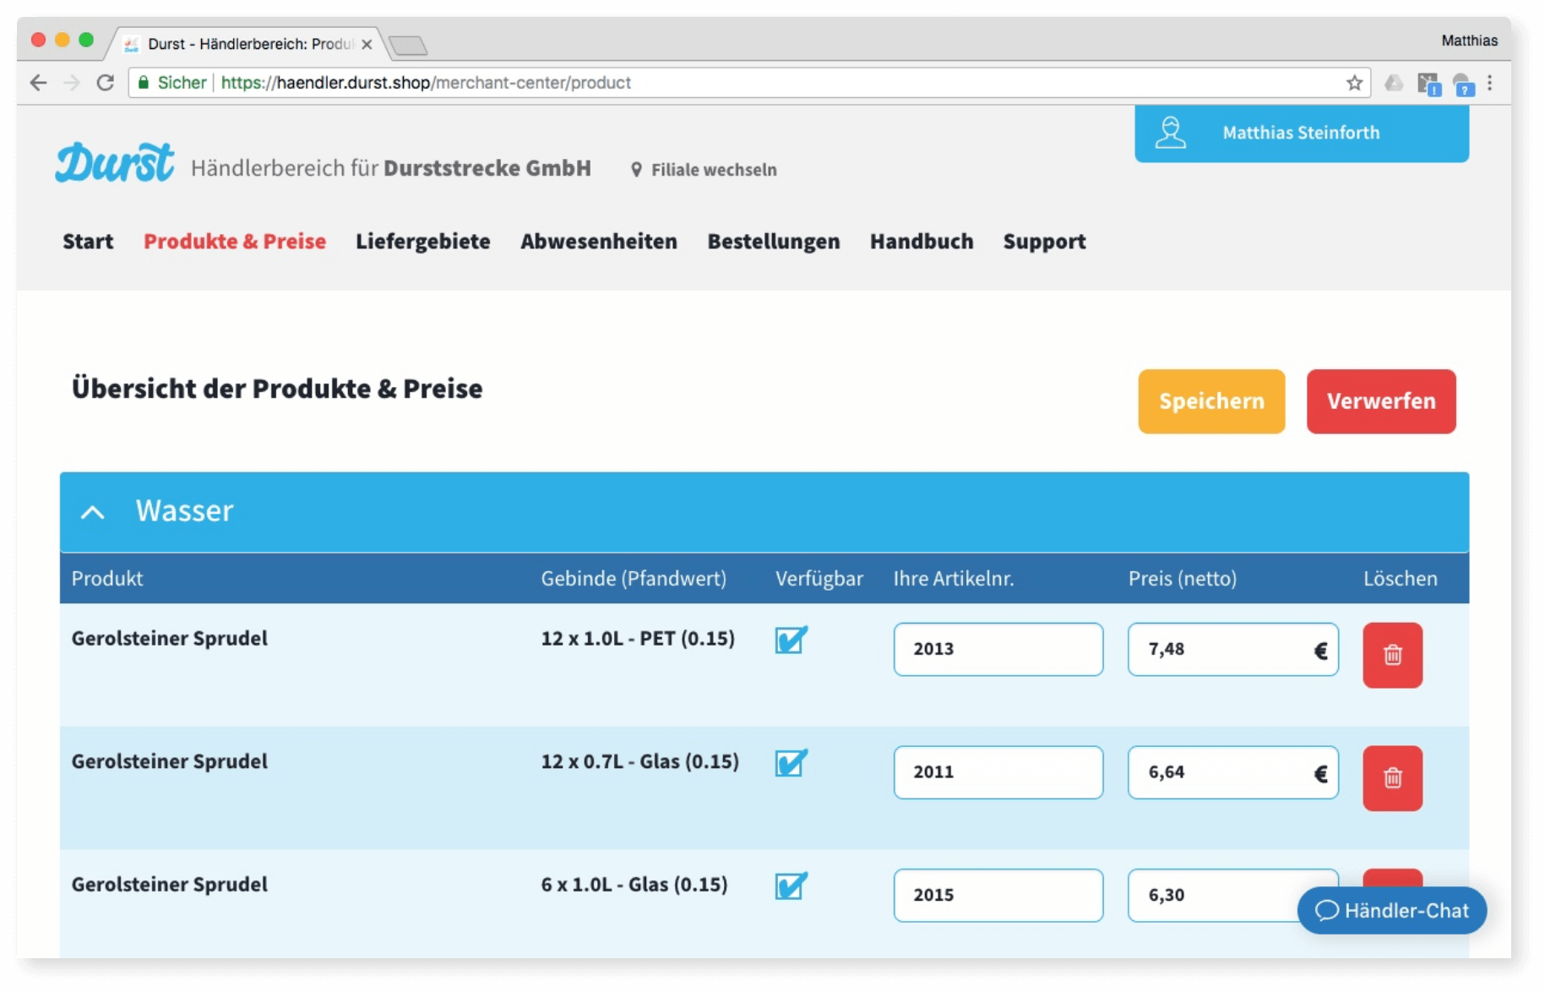Open the Bestellungen page
This screenshot has width=1545, height=992.
point(774,242)
